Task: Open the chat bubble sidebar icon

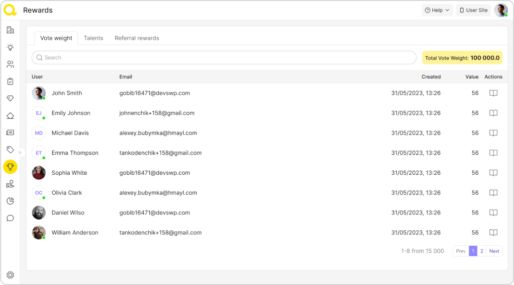Action: pos(10,218)
